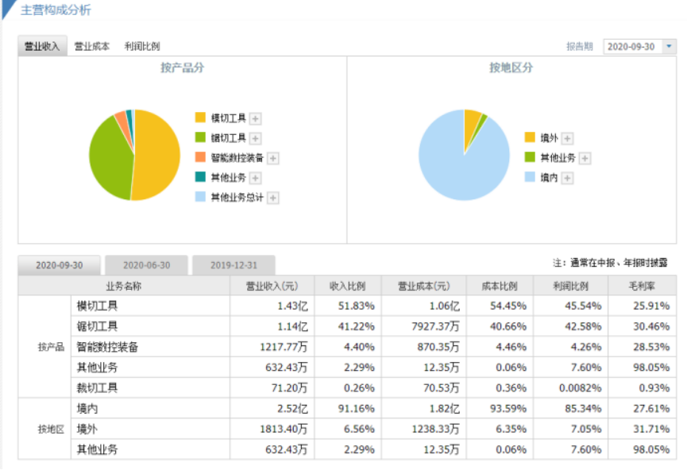Click the 毛利率 column header
Screen dimensions: 687x470
(x=642, y=286)
